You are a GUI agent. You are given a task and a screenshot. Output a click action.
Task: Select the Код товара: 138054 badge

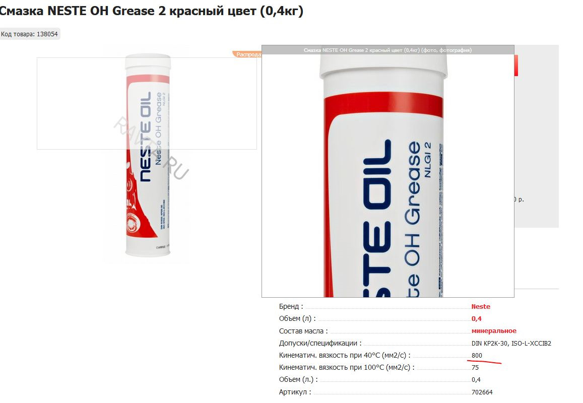[29, 34]
